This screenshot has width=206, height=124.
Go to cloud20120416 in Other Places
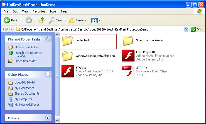tap(25, 82)
